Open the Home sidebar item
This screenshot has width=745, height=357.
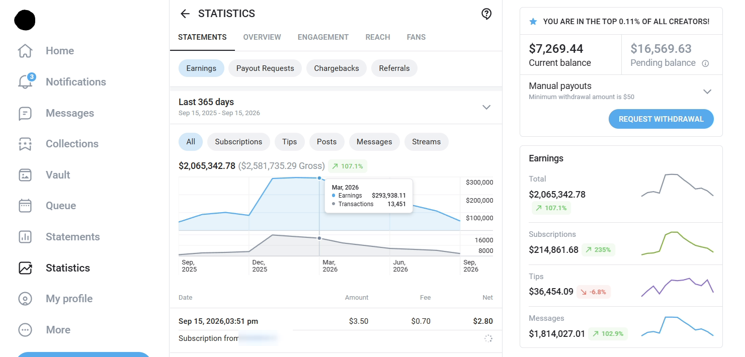coord(46,51)
